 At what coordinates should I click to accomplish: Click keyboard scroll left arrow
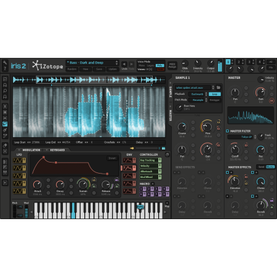pyautogui.click(x=31, y=212)
